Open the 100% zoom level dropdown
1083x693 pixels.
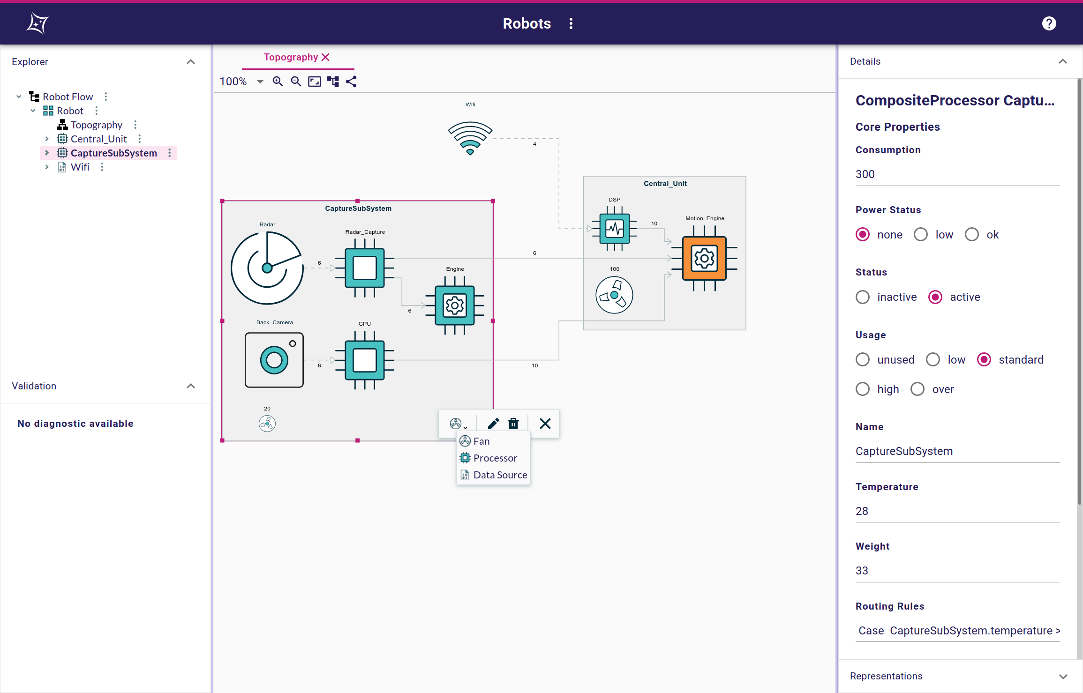pyautogui.click(x=260, y=82)
